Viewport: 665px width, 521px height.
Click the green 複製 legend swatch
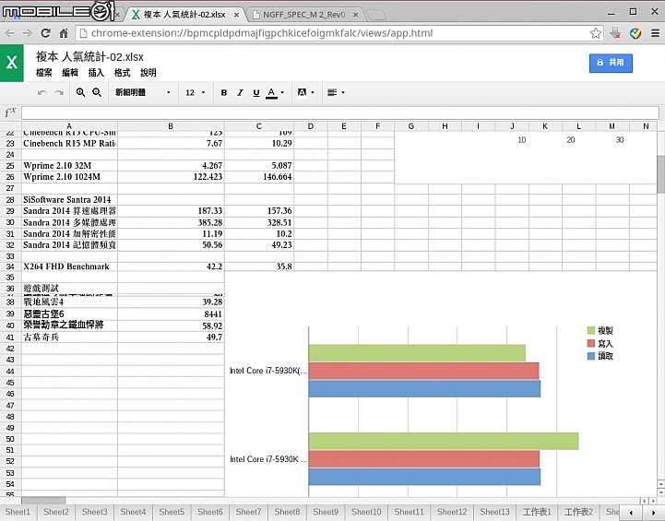pos(591,331)
